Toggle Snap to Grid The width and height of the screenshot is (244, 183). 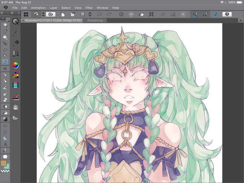(x=215, y=14)
